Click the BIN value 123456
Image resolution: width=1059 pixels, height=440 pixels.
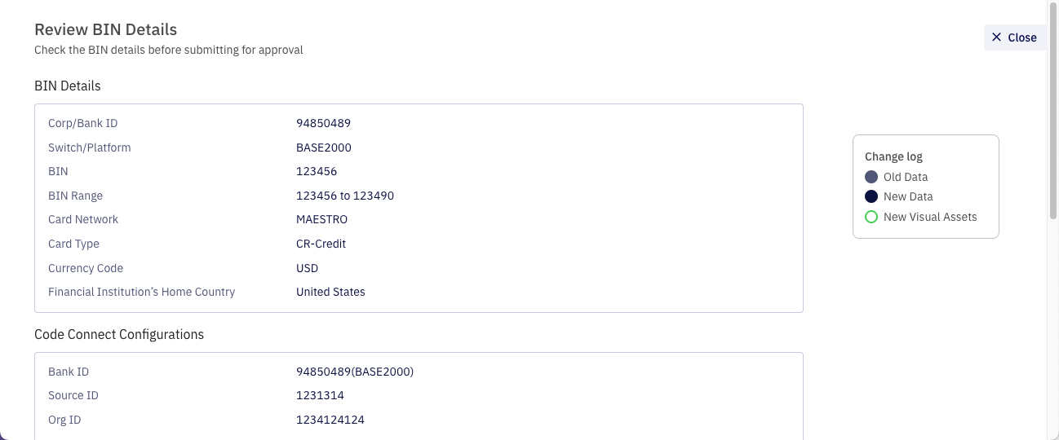[317, 171]
